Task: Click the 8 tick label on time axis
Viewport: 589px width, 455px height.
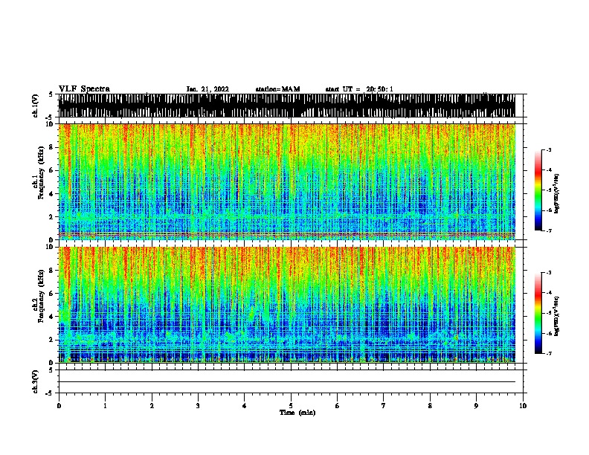Action: click(430, 406)
